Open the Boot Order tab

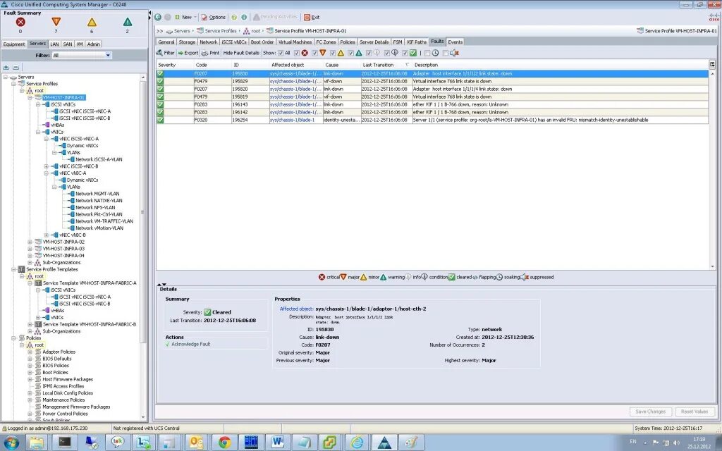[262, 42]
